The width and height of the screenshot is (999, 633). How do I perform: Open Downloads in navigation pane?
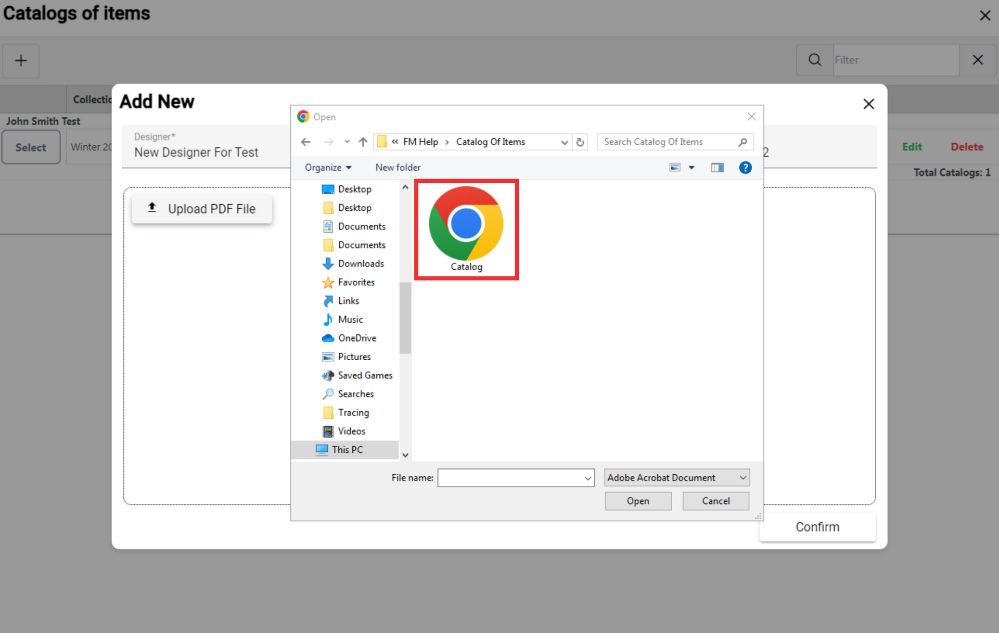point(353,264)
